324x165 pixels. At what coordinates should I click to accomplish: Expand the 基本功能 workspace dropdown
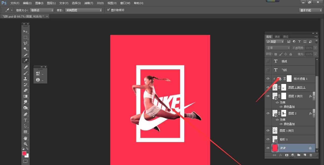[310, 10]
